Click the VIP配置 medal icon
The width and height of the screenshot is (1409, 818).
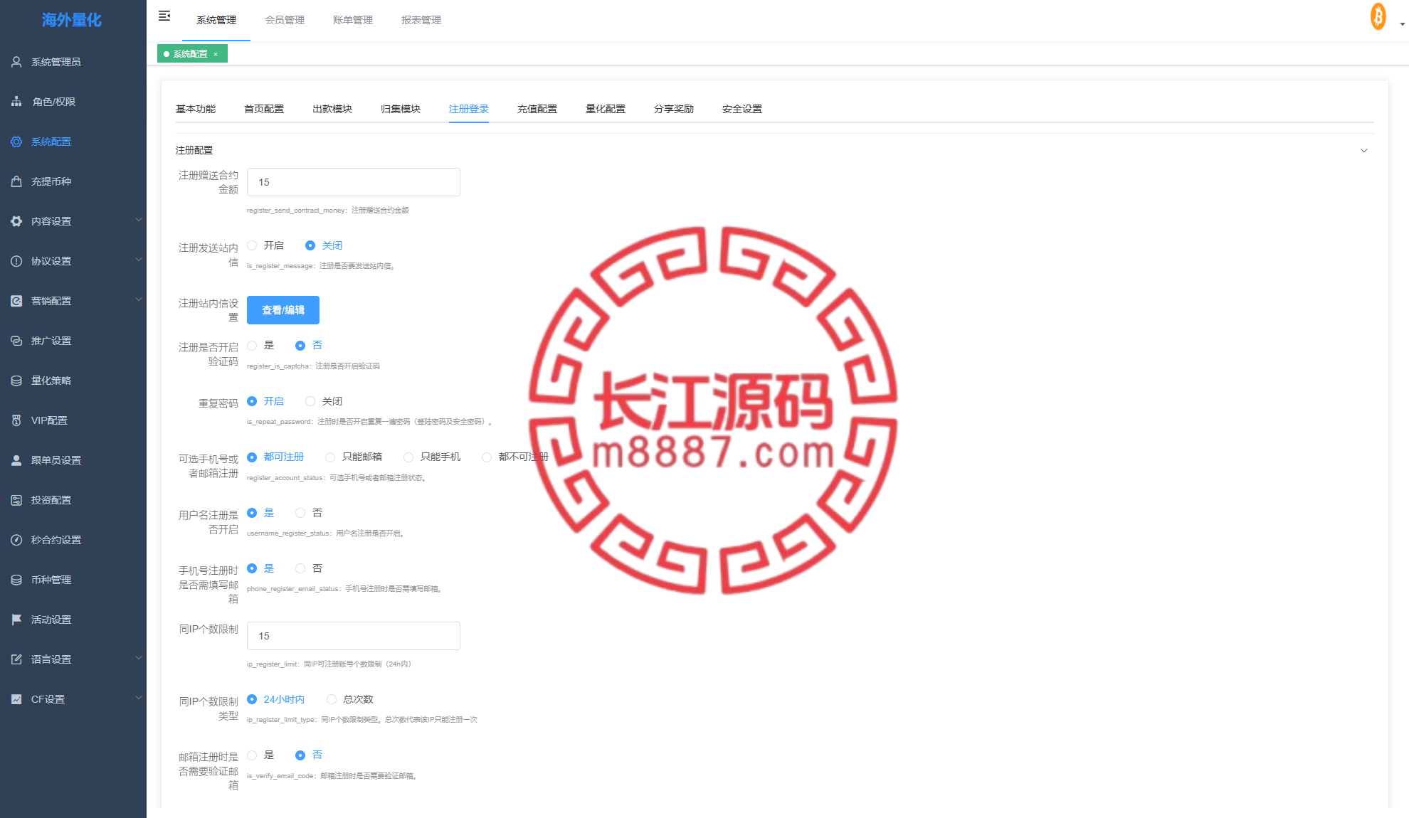pos(16,420)
